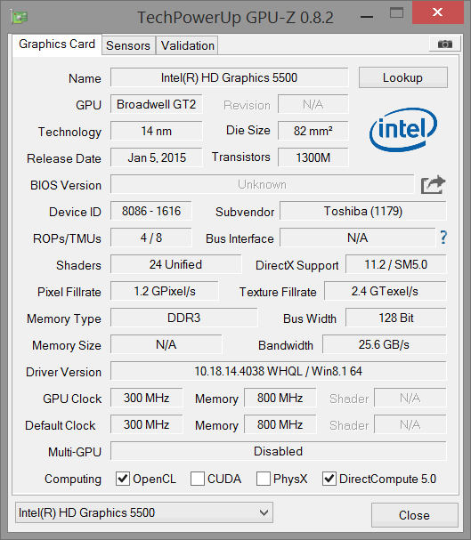This screenshot has height=540, width=471.
Task: Close the window with the red X
Action: click(x=437, y=12)
